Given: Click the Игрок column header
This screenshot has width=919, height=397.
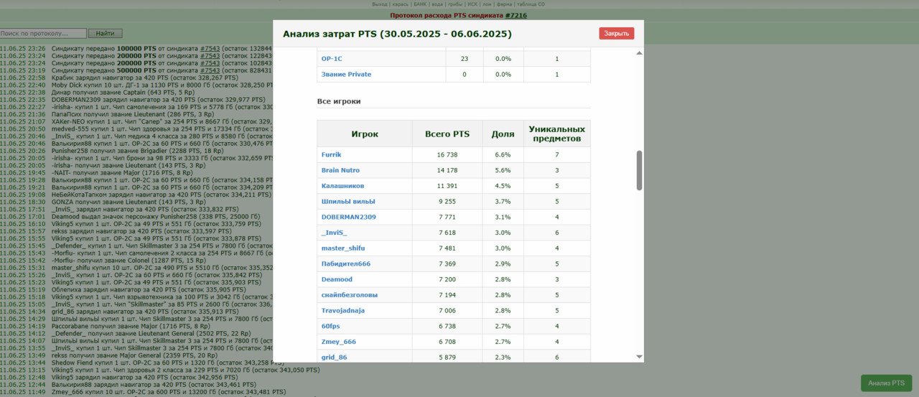Looking at the screenshot, I should click(x=365, y=134).
